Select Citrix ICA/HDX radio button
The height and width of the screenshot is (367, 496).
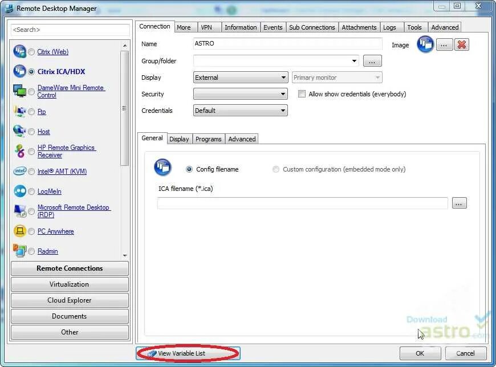(x=31, y=72)
